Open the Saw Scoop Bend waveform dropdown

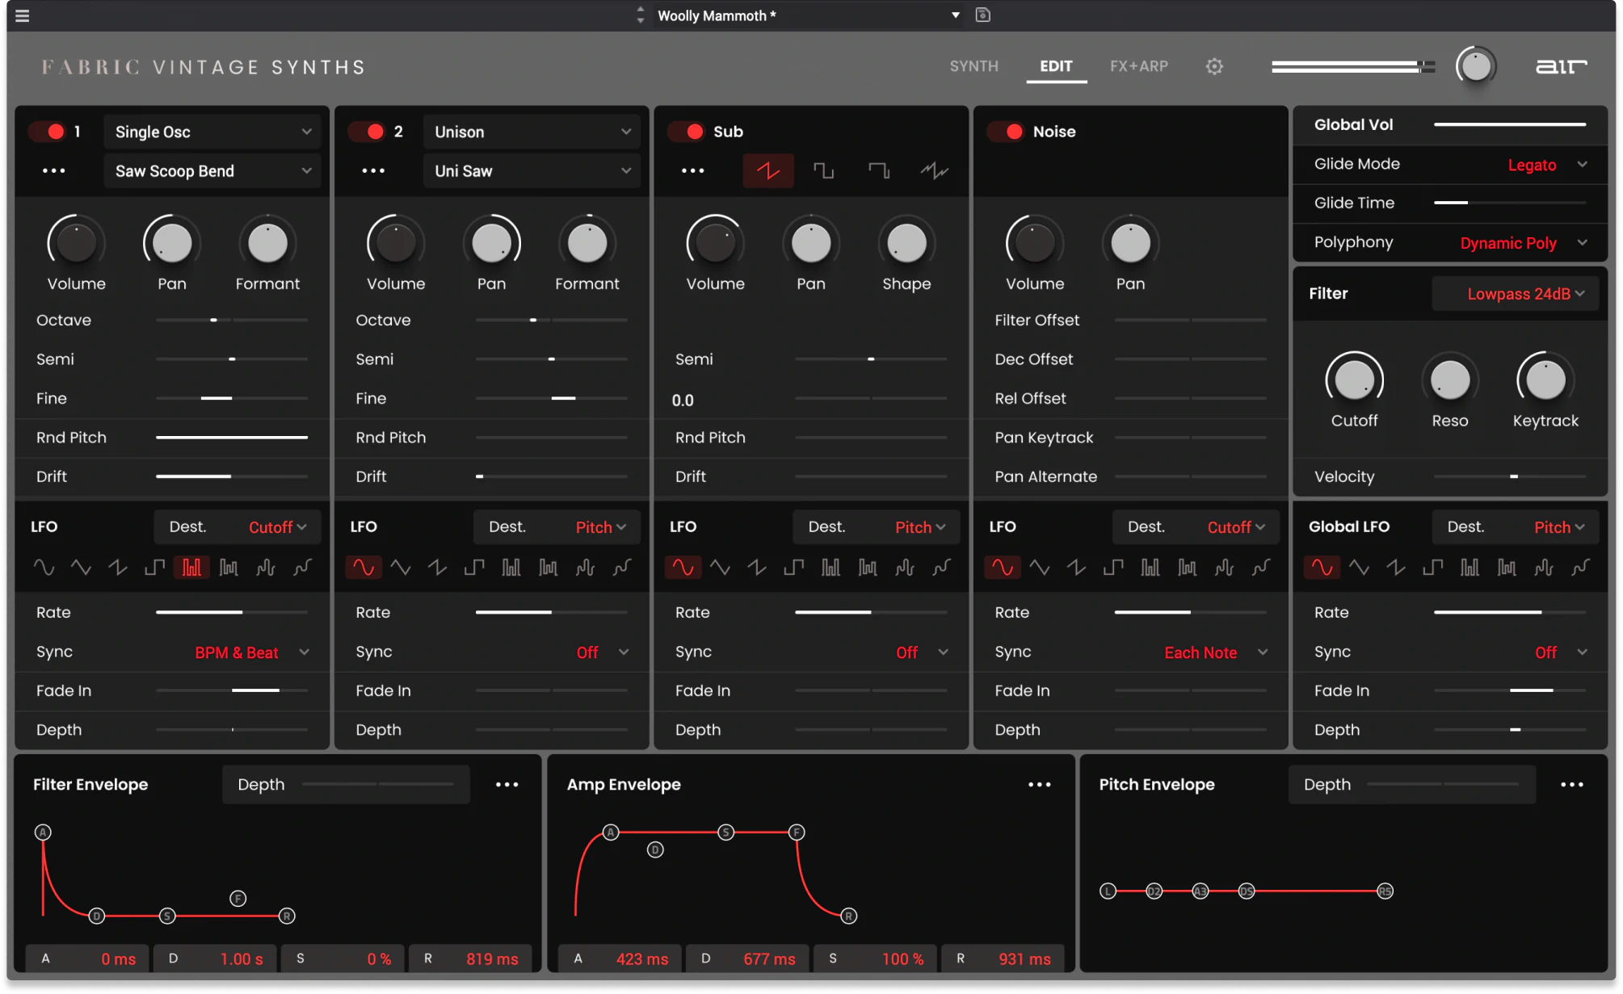(x=212, y=171)
